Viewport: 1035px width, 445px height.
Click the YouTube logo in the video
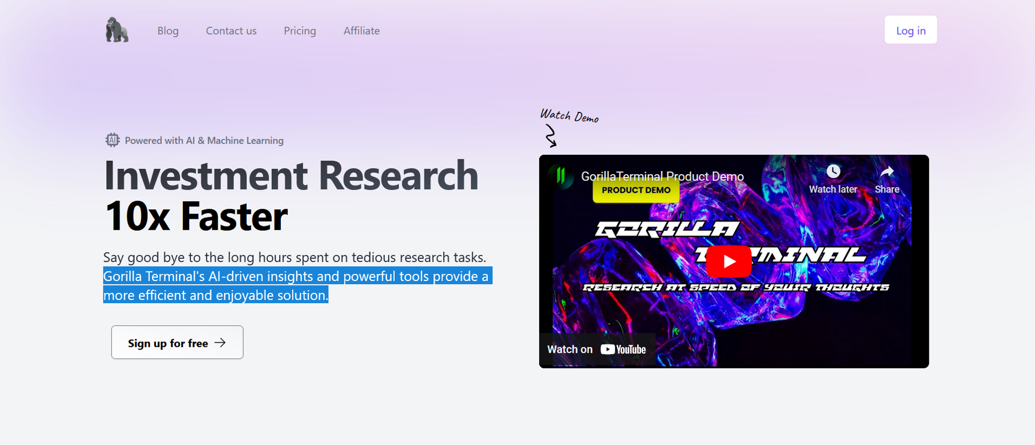(623, 350)
